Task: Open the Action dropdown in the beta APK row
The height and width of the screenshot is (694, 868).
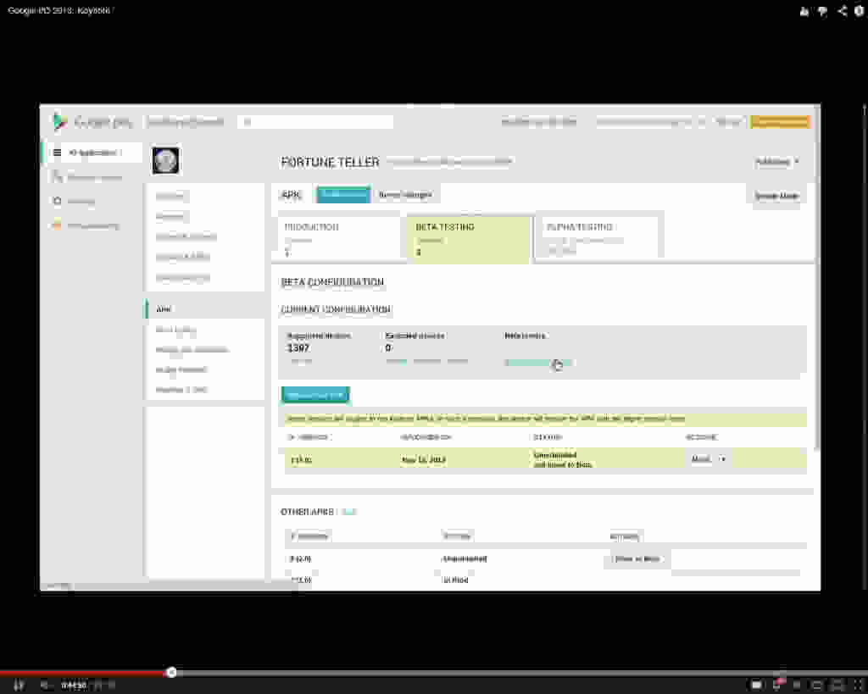Action: [708, 458]
